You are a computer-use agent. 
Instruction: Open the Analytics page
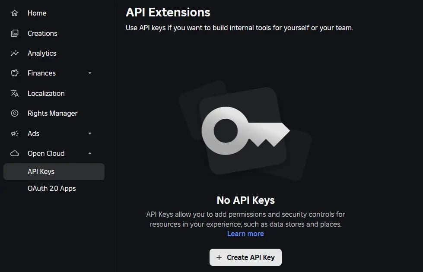coord(42,53)
